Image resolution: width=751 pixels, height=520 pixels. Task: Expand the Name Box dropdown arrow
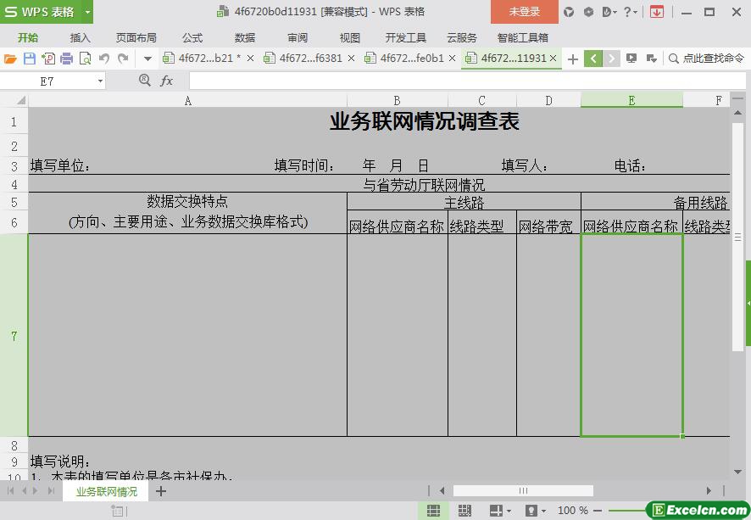100,81
